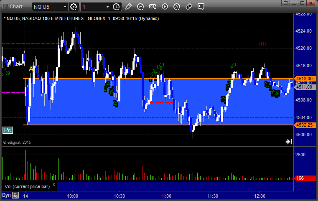Click the 4504.00 price axis label

click(x=304, y=117)
